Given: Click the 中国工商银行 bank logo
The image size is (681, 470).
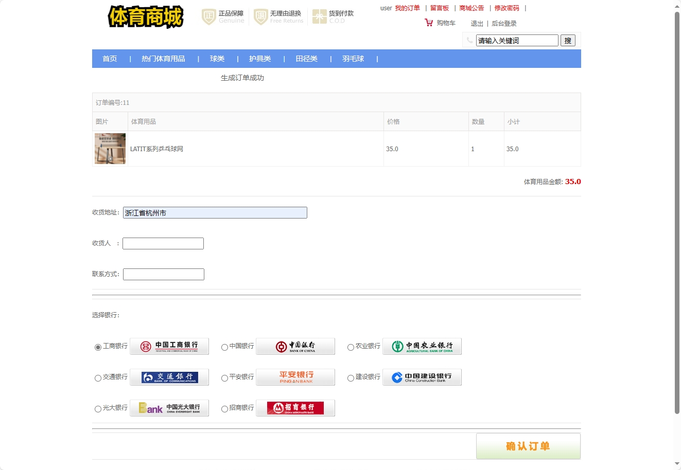Looking at the screenshot, I should click(x=169, y=346).
